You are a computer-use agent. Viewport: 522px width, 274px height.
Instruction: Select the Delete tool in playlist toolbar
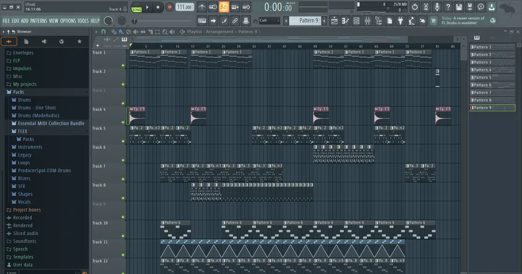129,32
